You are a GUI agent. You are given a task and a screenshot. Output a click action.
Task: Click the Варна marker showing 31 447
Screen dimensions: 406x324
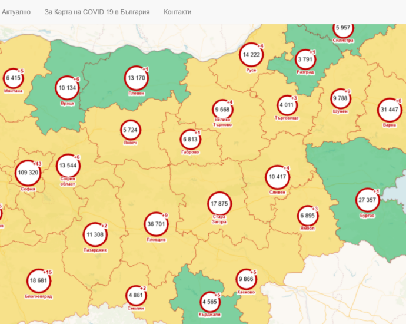(x=389, y=110)
